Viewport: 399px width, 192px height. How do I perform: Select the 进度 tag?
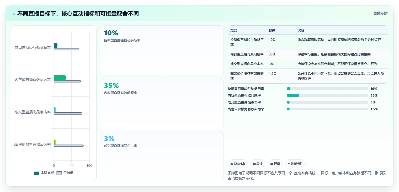[x=275, y=164]
